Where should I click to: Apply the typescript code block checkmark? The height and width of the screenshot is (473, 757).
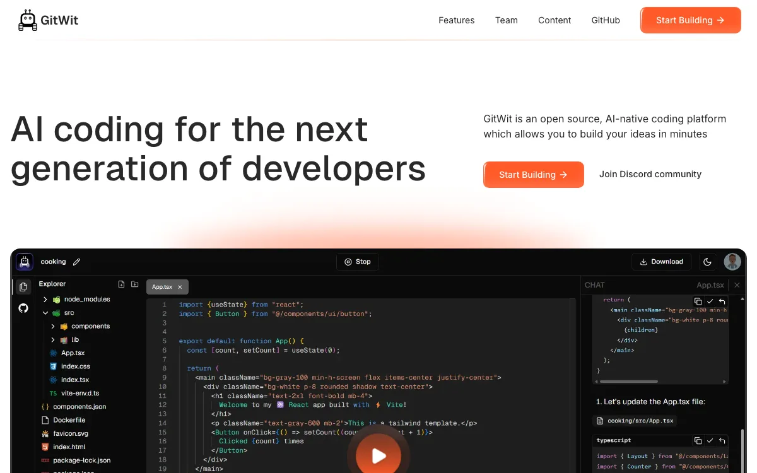[710, 441]
